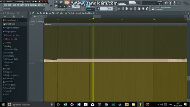Click the tempo tapper icon

click(147, 9)
